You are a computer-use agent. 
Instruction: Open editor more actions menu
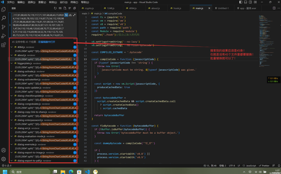pos(278,8)
